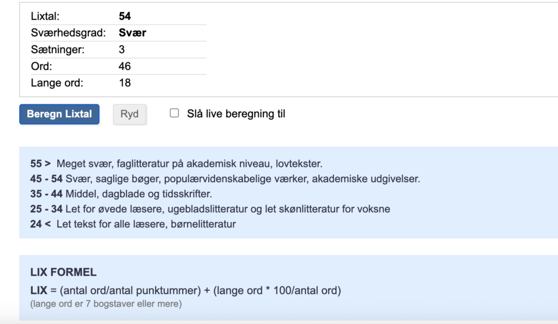
Task: Click the 'Lixtal:' row label
Action: click(45, 16)
